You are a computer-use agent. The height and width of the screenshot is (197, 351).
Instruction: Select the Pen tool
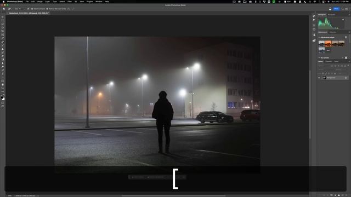[3, 70]
